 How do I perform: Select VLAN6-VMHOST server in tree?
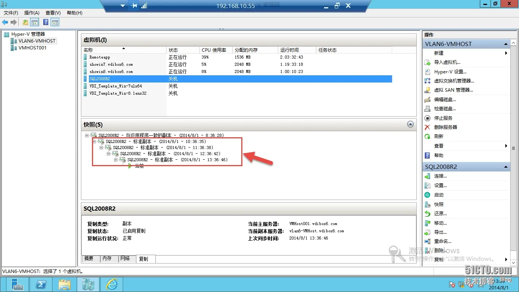pyautogui.click(x=37, y=41)
